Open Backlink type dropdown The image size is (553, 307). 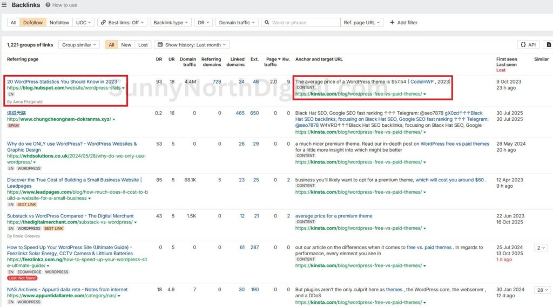pos(171,23)
